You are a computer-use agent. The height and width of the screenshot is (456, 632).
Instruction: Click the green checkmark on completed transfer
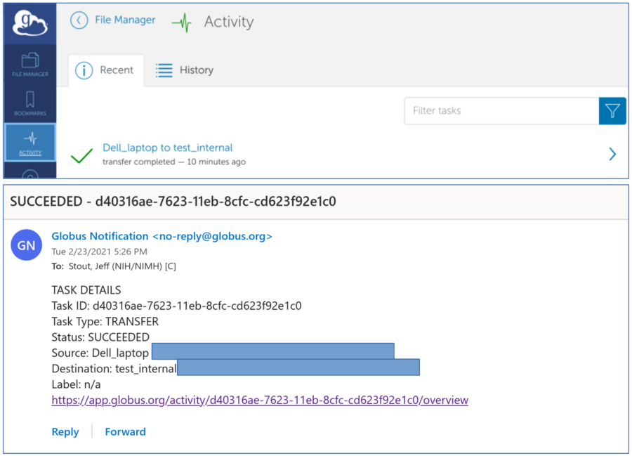pyautogui.click(x=82, y=155)
